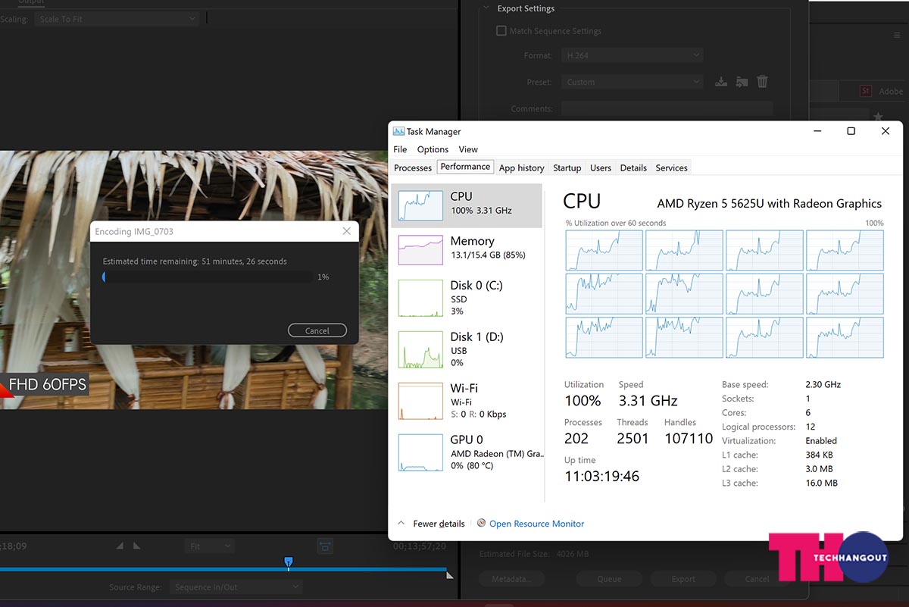The height and width of the screenshot is (607, 909).
Task: Click the 00;13;57;20 duration timecode
Action: [x=420, y=546]
